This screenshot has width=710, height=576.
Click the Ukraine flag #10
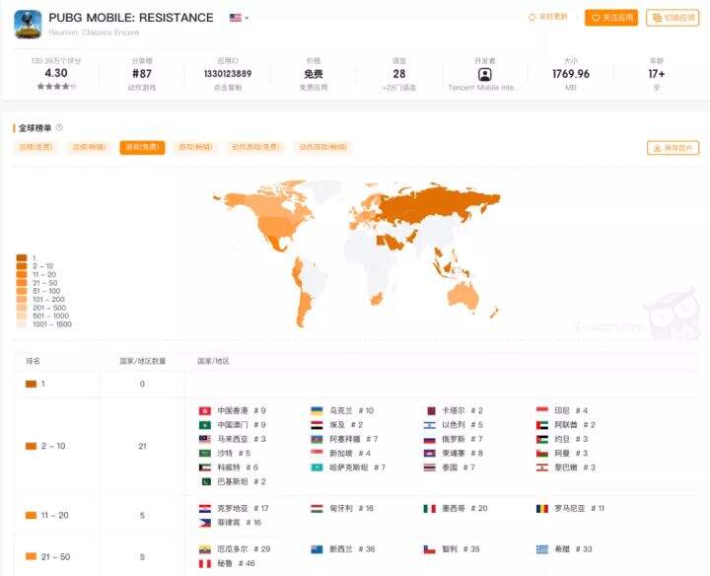pyautogui.click(x=317, y=410)
